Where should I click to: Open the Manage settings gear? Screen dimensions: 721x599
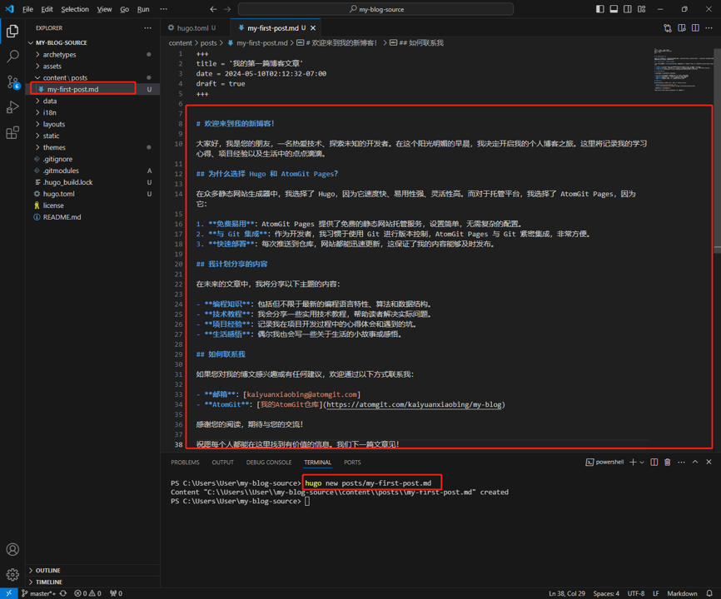[12, 574]
